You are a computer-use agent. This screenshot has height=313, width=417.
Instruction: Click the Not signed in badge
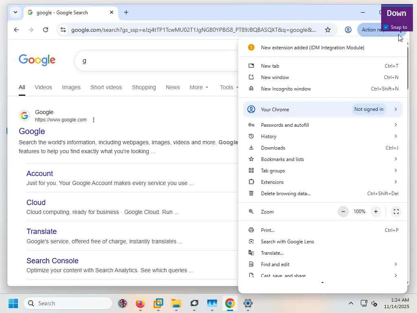(369, 109)
